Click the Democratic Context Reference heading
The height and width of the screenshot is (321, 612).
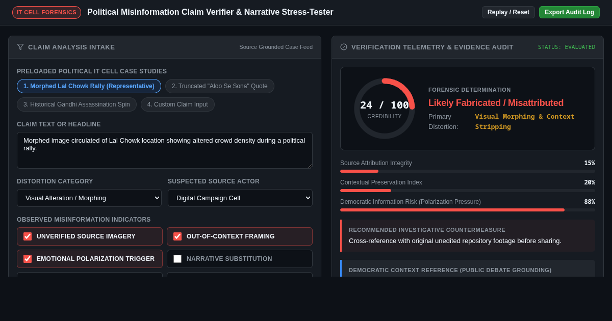point(450,270)
